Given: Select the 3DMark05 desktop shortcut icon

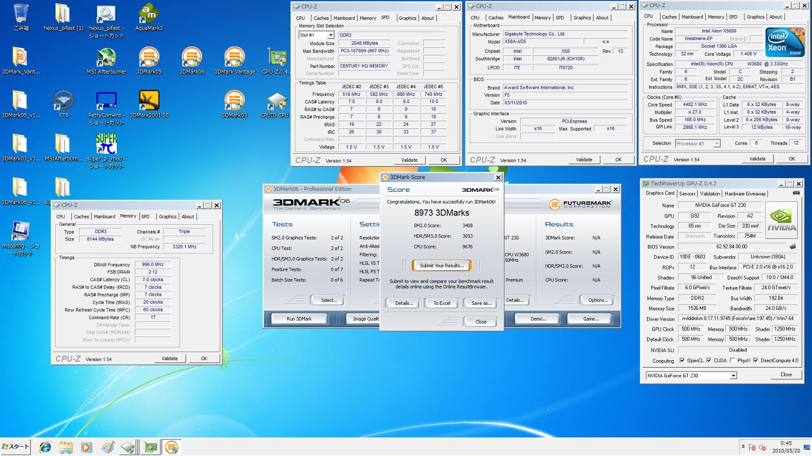Looking at the screenshot, I should tap(149, 61).
